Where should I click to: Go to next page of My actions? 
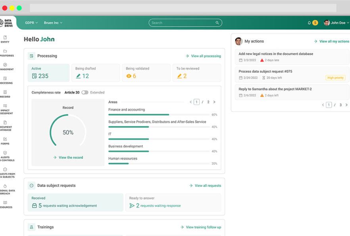(346, 105)
